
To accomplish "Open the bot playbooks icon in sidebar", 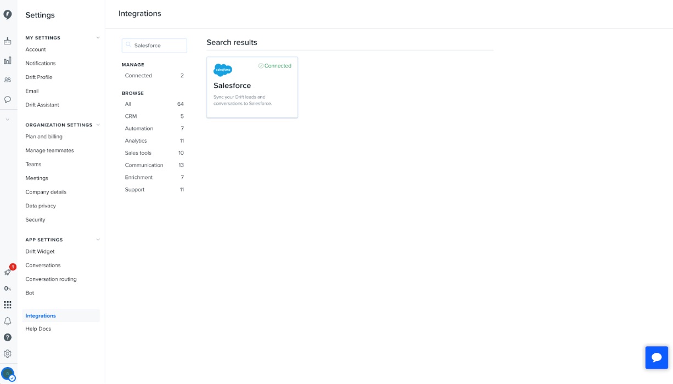I will tap(8, 41).
